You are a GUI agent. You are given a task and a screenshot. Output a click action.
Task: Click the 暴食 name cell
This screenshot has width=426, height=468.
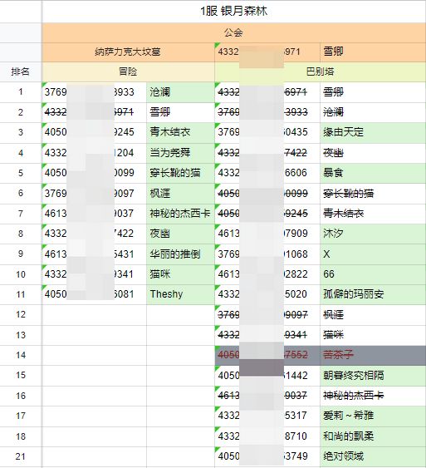[373, 173]
